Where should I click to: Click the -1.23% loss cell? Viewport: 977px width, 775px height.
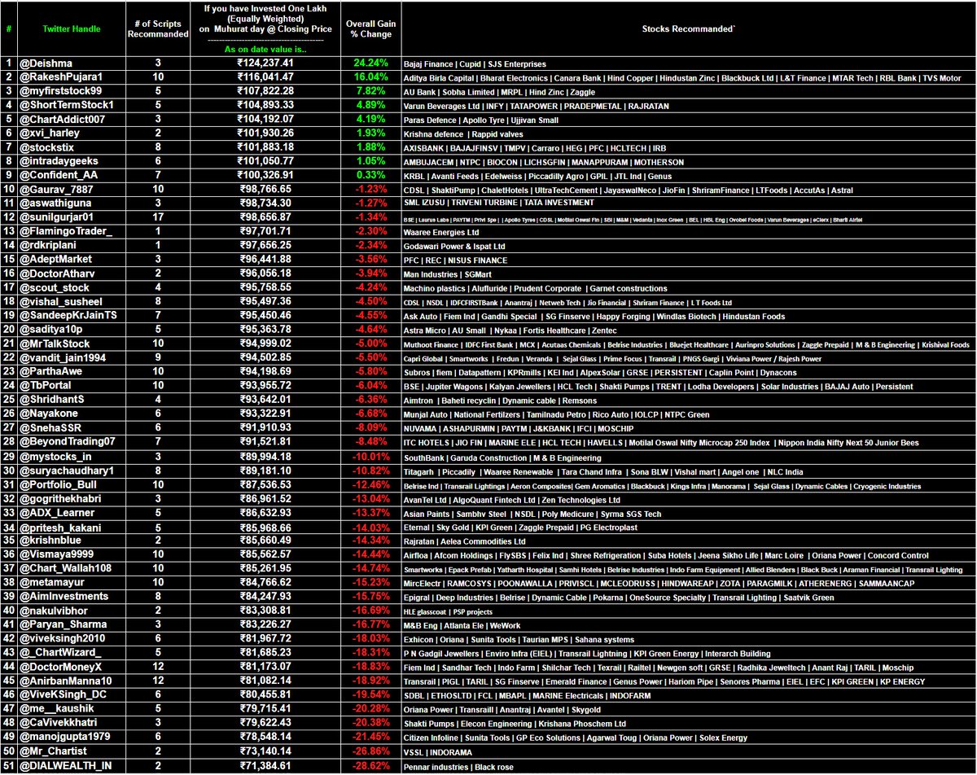(370, 189)
